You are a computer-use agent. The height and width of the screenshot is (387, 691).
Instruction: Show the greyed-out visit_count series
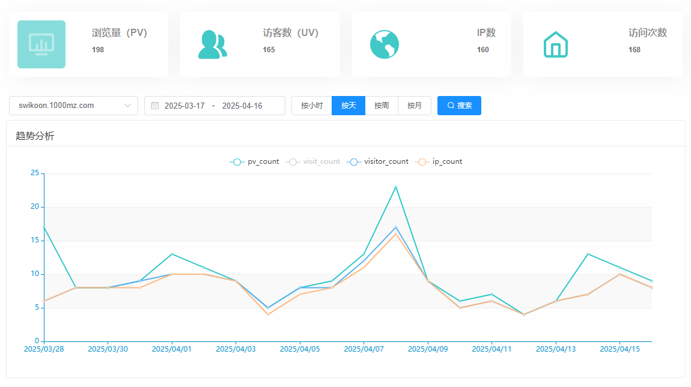[x=314, y=161]
